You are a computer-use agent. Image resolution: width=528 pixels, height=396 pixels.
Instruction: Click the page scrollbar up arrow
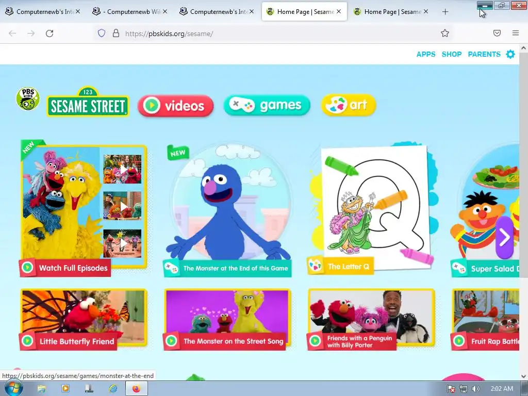[524, 48]
